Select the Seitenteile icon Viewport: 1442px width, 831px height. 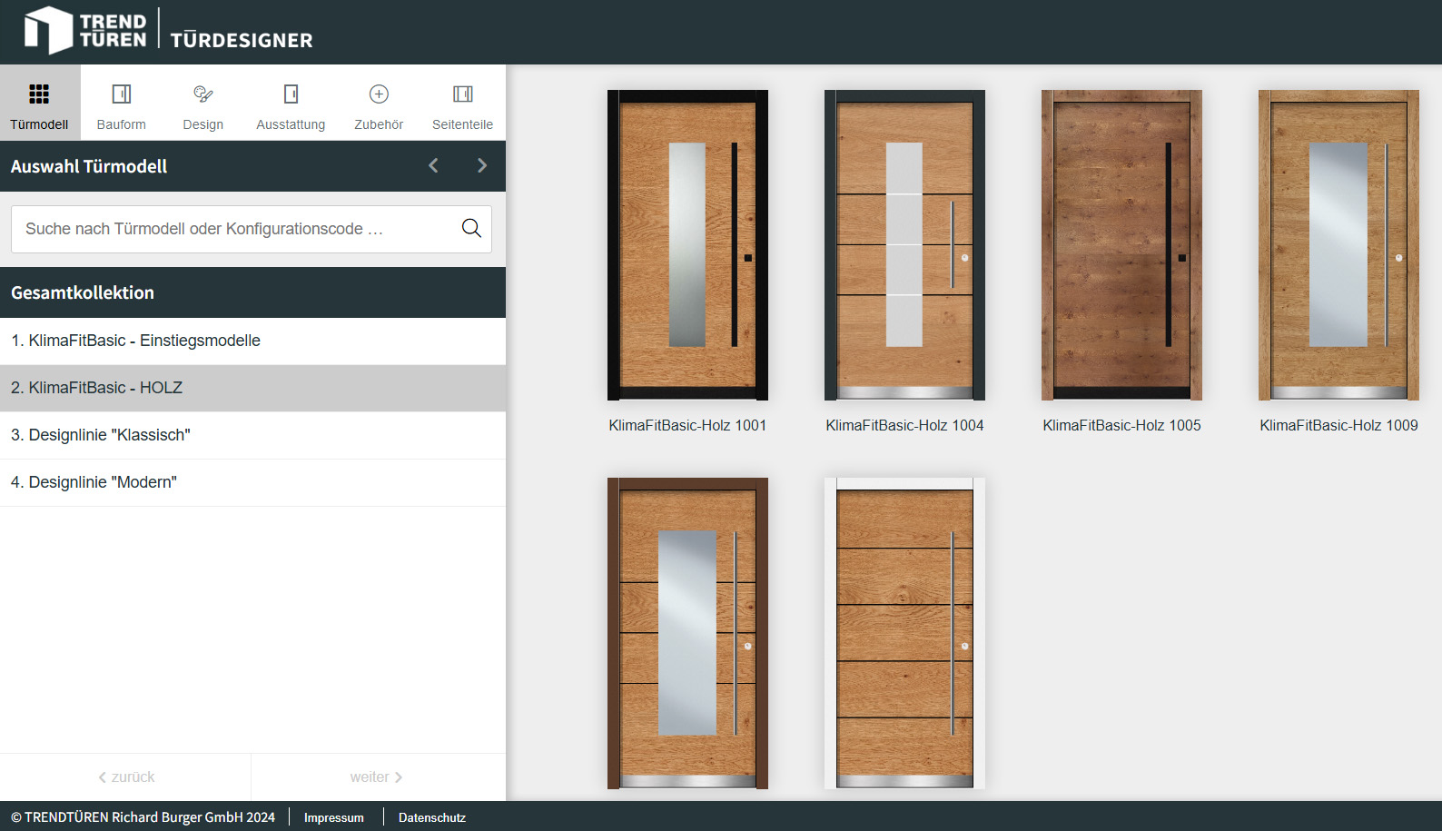click(x=462, y=94)
